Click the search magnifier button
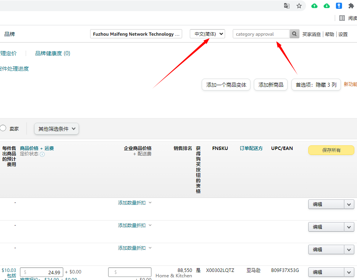 (294, 34)
